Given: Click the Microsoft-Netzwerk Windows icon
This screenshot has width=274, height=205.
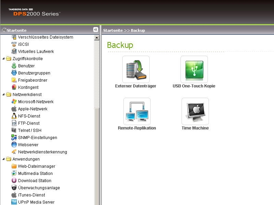Looking at the screenshot, I should (14, 101).
